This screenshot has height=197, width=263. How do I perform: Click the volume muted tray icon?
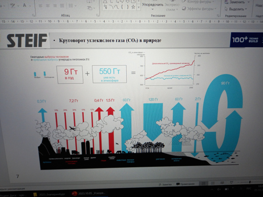click(219, 189)
